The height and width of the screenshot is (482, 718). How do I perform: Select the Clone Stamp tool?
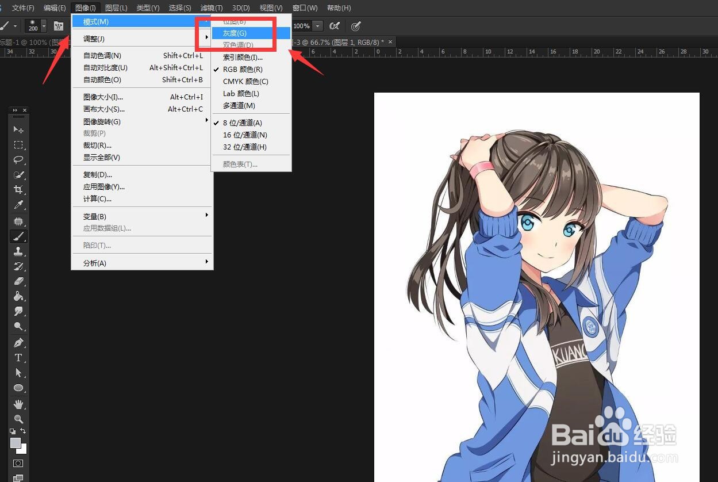pyautogui.click(x=18, y=251)
